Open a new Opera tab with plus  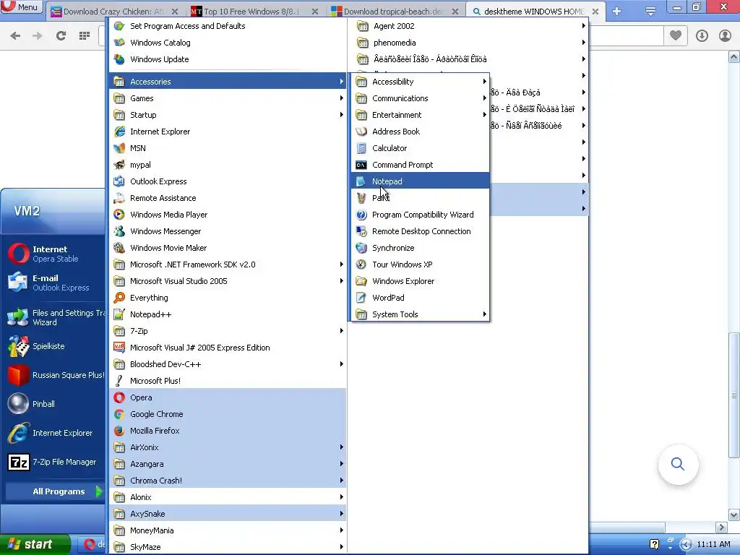(x=617, y=11)
